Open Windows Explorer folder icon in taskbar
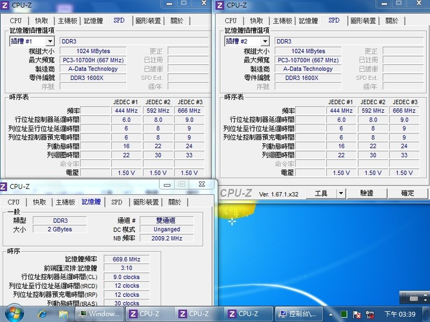This screenshot has height=322, width=430. click(63, 314)
